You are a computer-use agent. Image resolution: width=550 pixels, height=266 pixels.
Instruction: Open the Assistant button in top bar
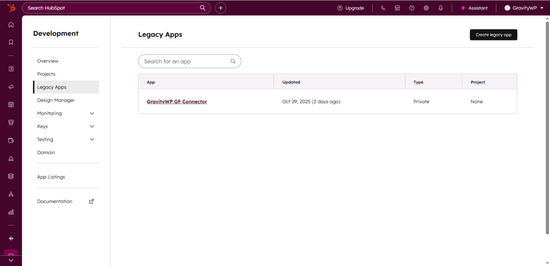point(474,8)
